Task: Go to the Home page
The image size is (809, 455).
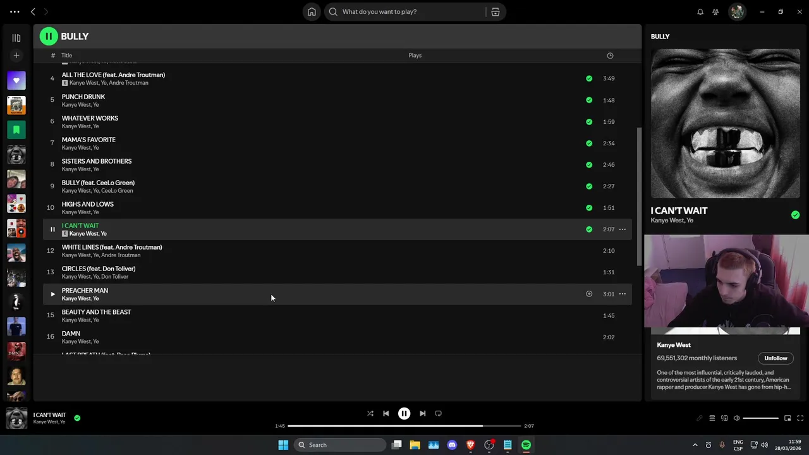Action: 312,11
